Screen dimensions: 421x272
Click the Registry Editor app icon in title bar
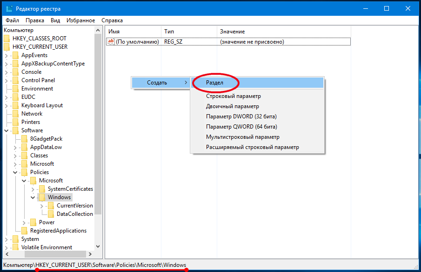point(9,9)
